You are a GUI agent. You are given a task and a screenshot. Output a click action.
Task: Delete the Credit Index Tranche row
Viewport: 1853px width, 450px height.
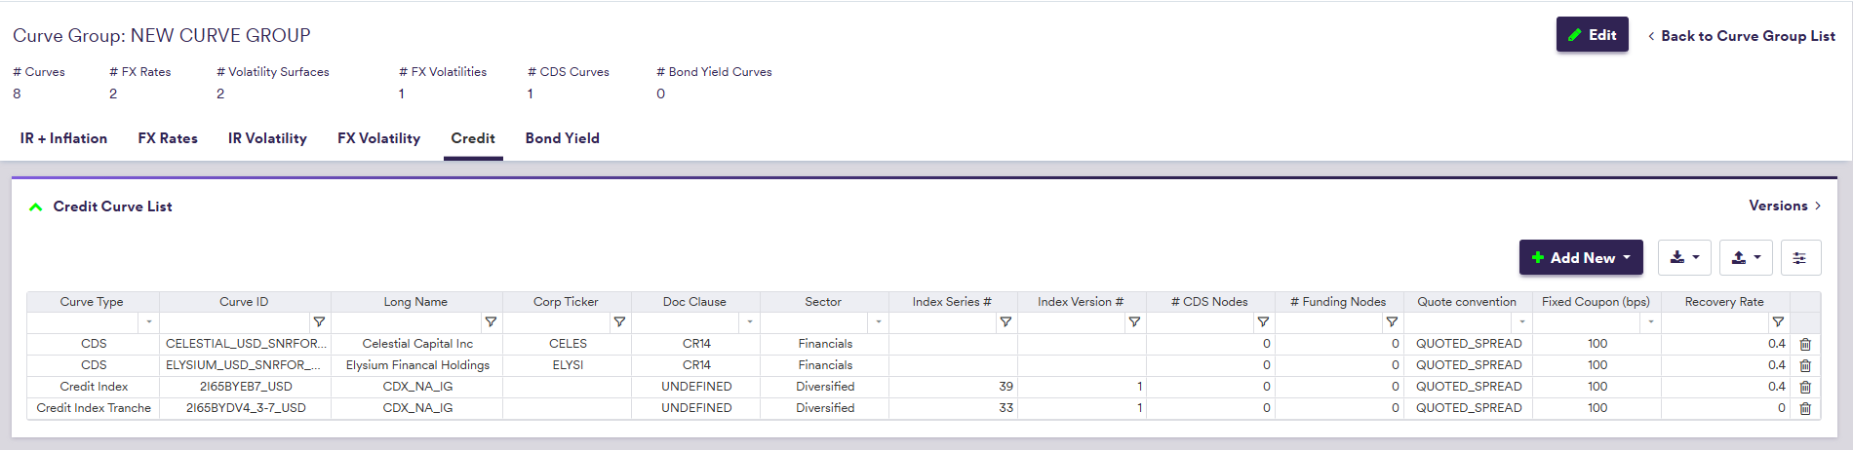click(1804, 408)
